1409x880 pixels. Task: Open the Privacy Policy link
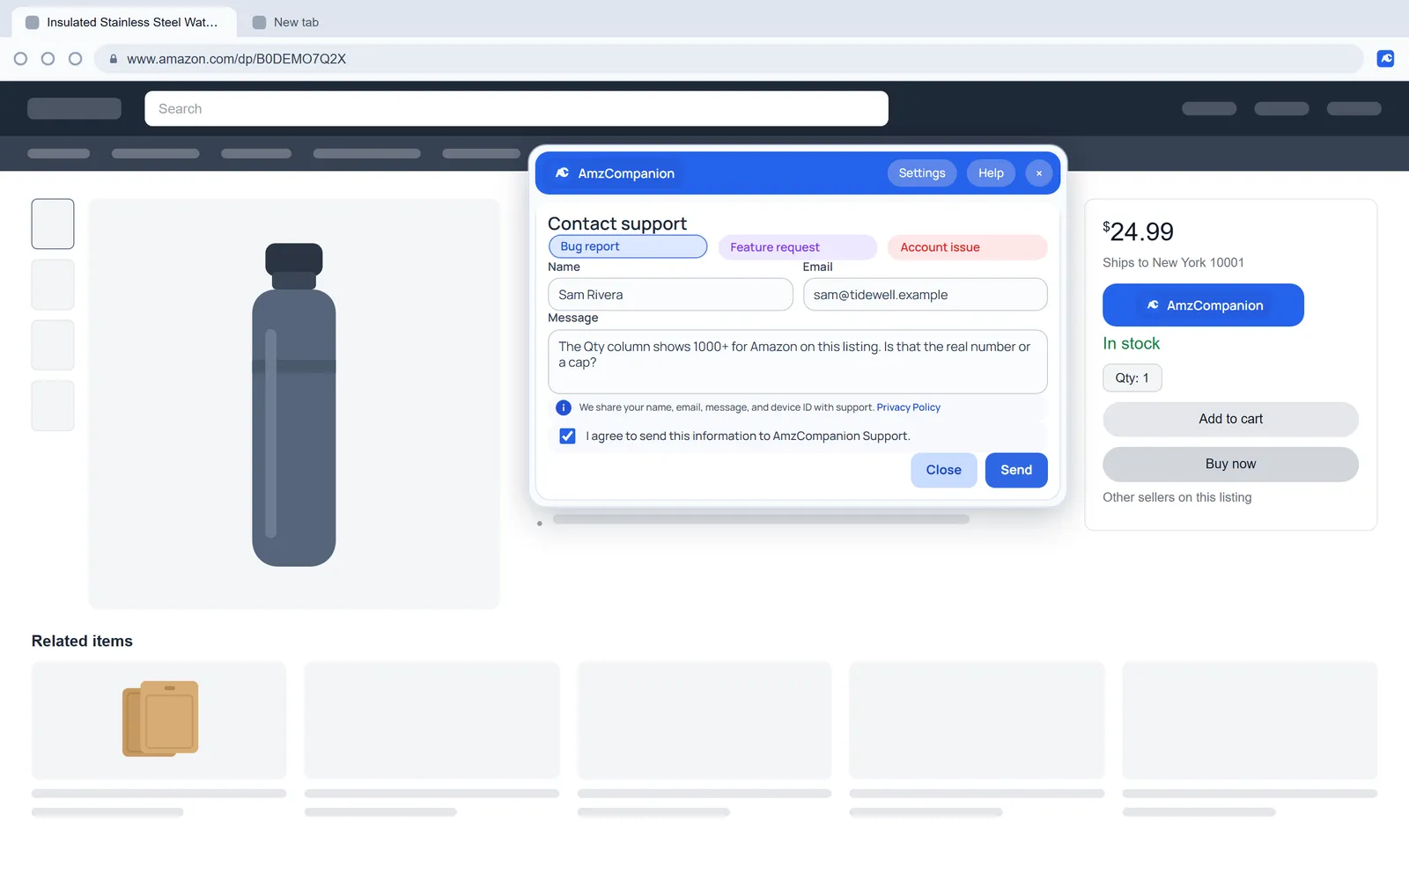[x=908, y=407]
